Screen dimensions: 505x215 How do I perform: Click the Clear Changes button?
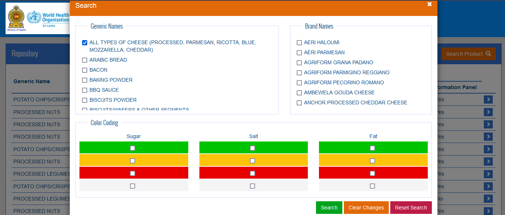tap(366, 208)
